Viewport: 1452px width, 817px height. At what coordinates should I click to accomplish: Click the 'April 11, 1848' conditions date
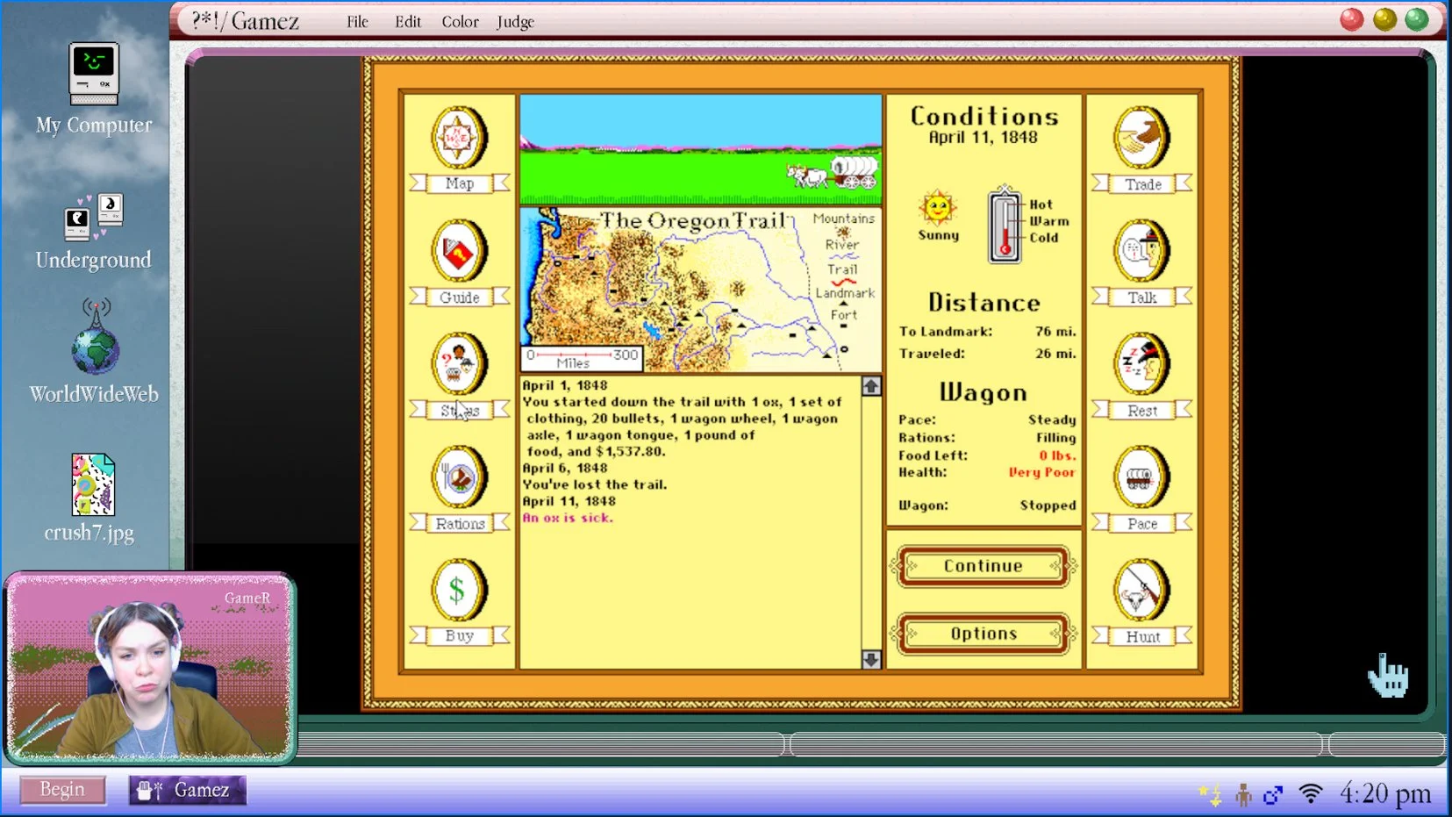(x=983, y=138)
